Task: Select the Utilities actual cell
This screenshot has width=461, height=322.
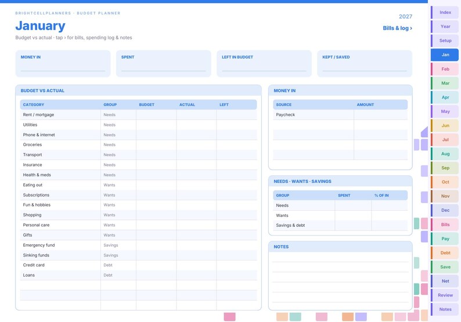Action: 196,125
